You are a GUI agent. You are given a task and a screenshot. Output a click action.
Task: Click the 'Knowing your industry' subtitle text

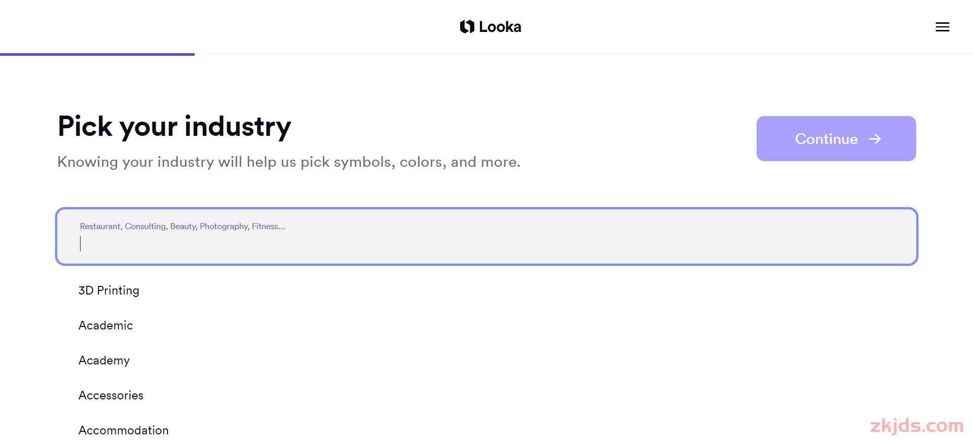[x=289, y=162]
